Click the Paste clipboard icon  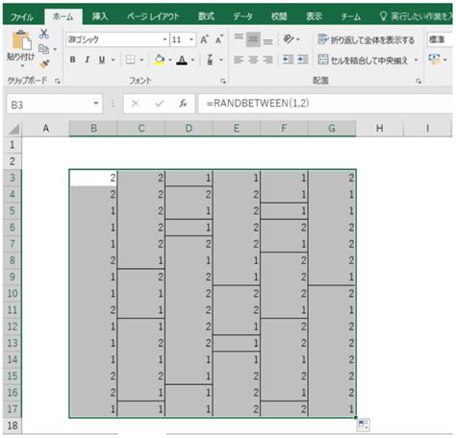pyautogui.click(x=21, y=40)
